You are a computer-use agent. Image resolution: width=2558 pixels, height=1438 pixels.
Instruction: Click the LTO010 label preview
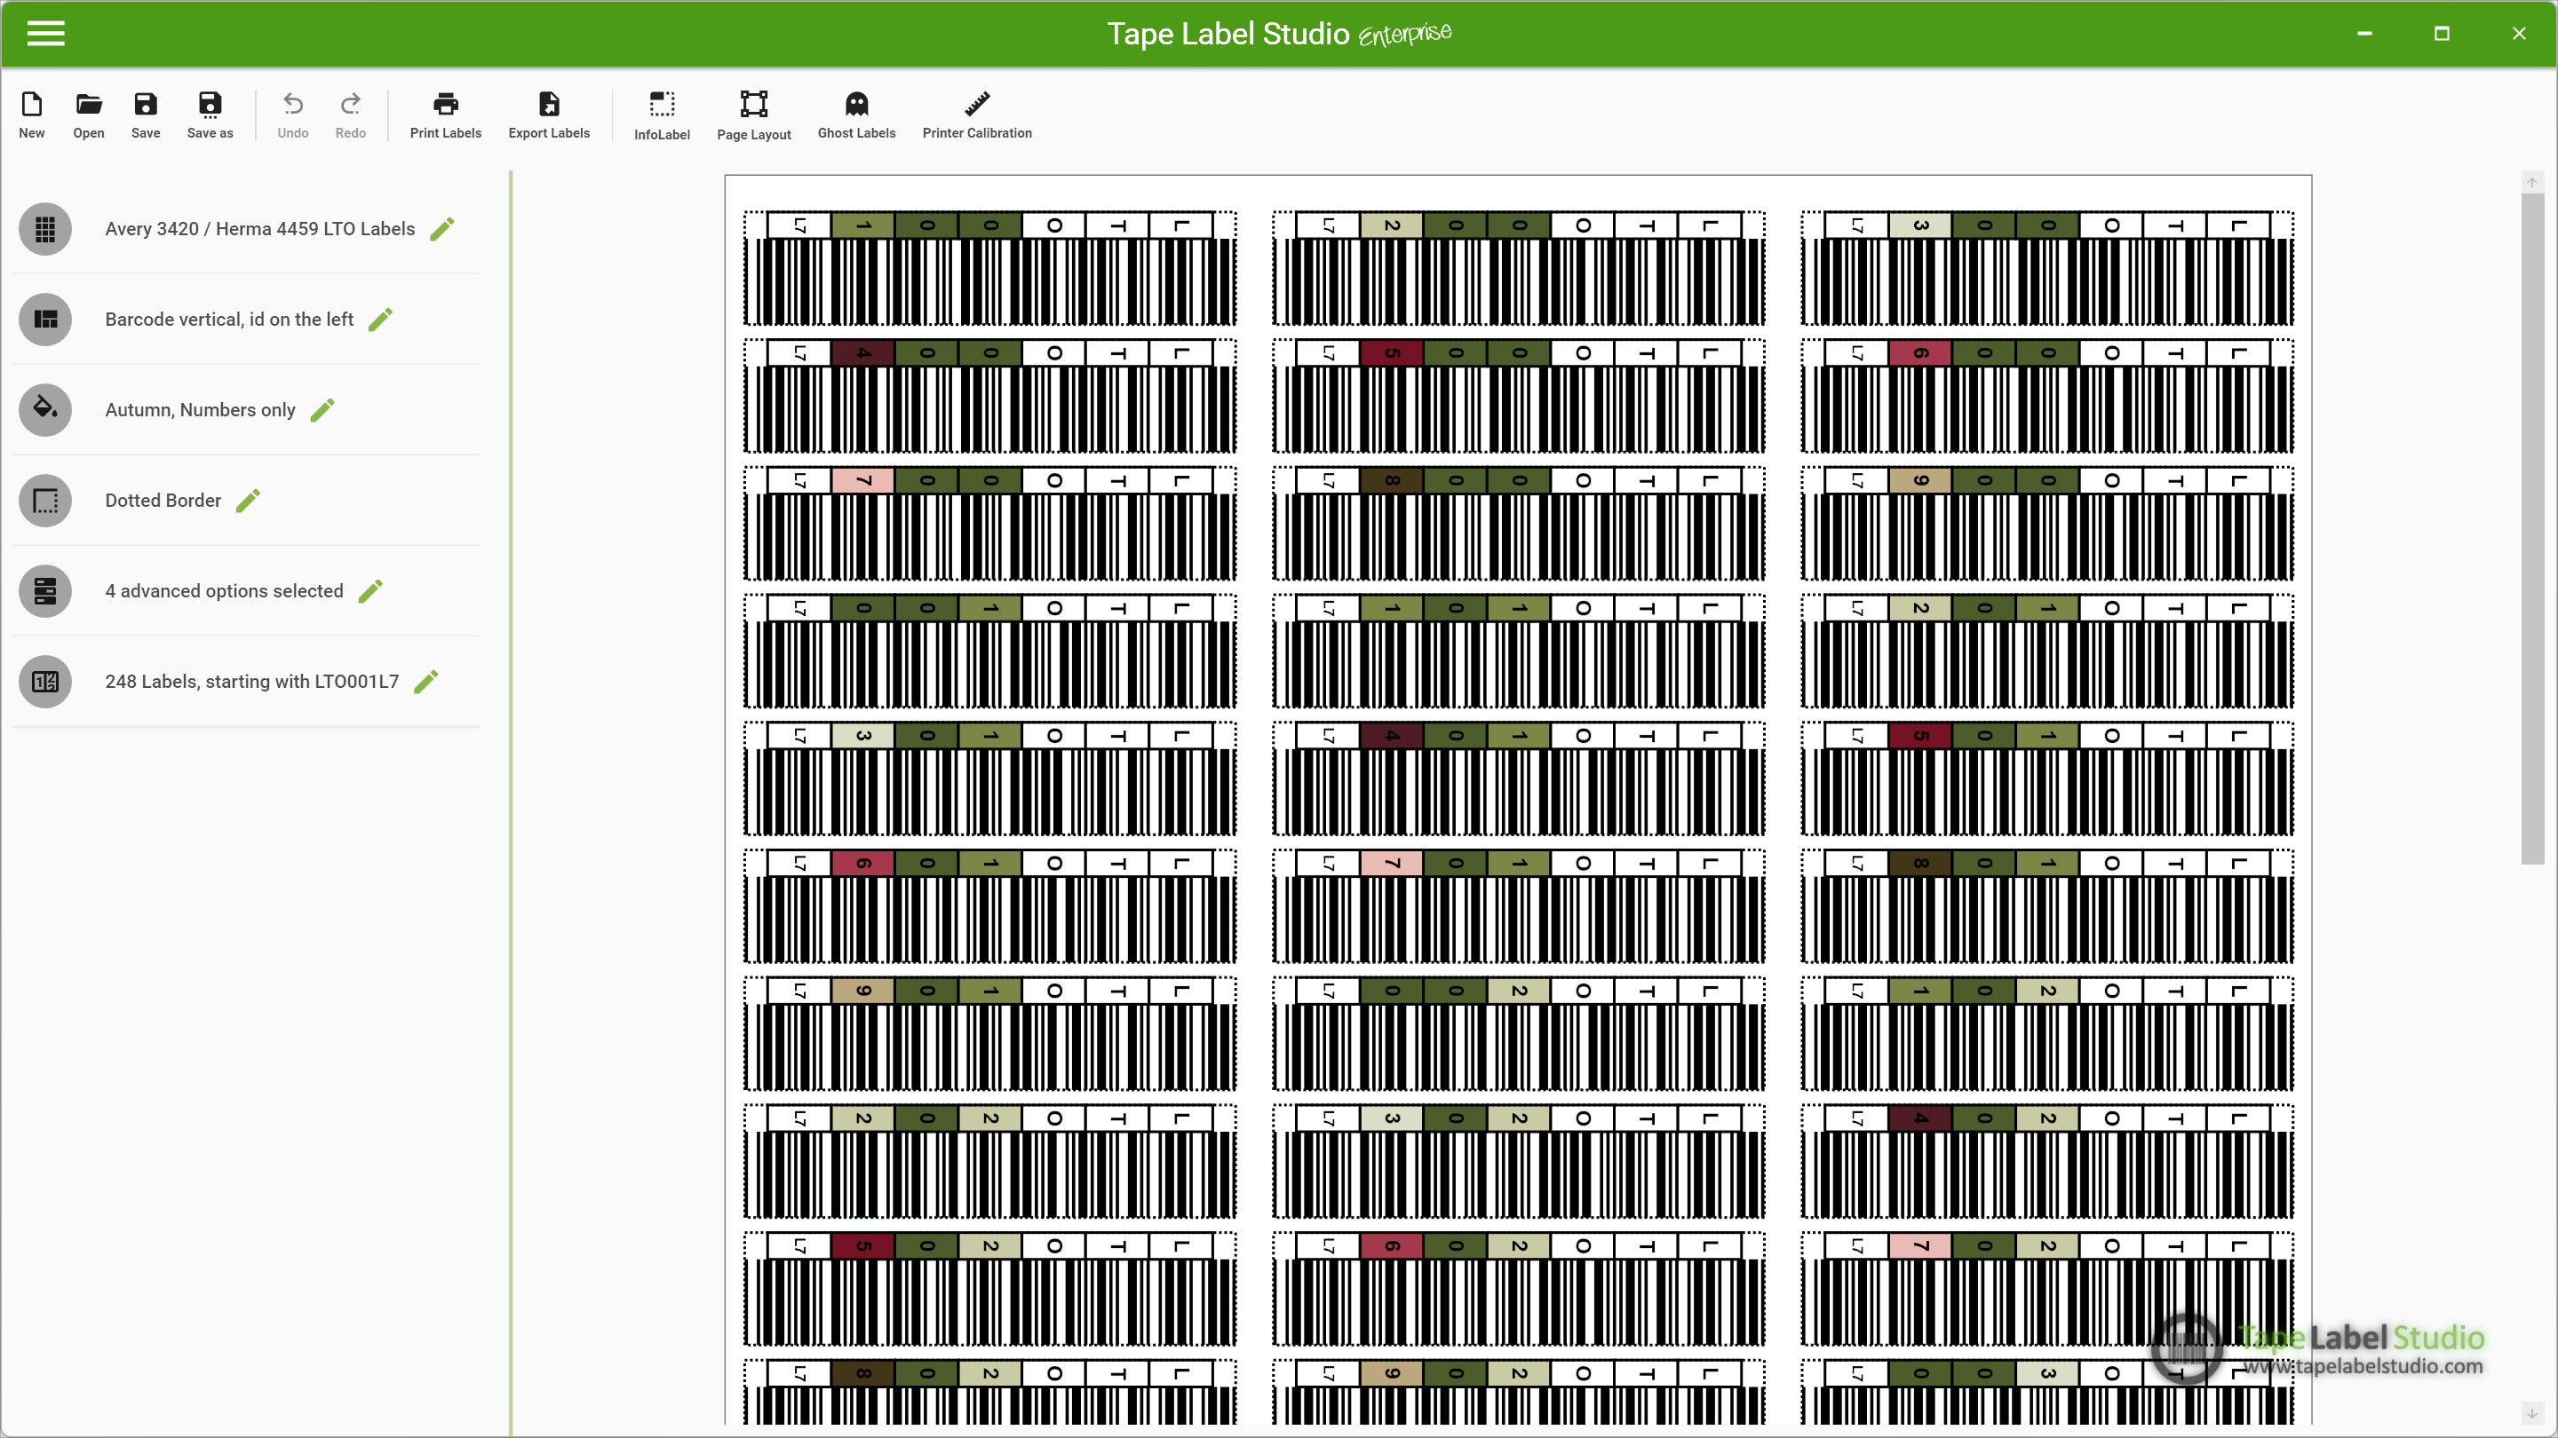coord(990,651)
